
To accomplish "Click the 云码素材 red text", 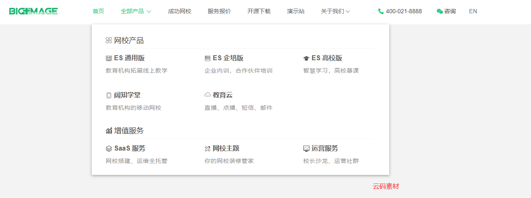I will pos(386,186).
